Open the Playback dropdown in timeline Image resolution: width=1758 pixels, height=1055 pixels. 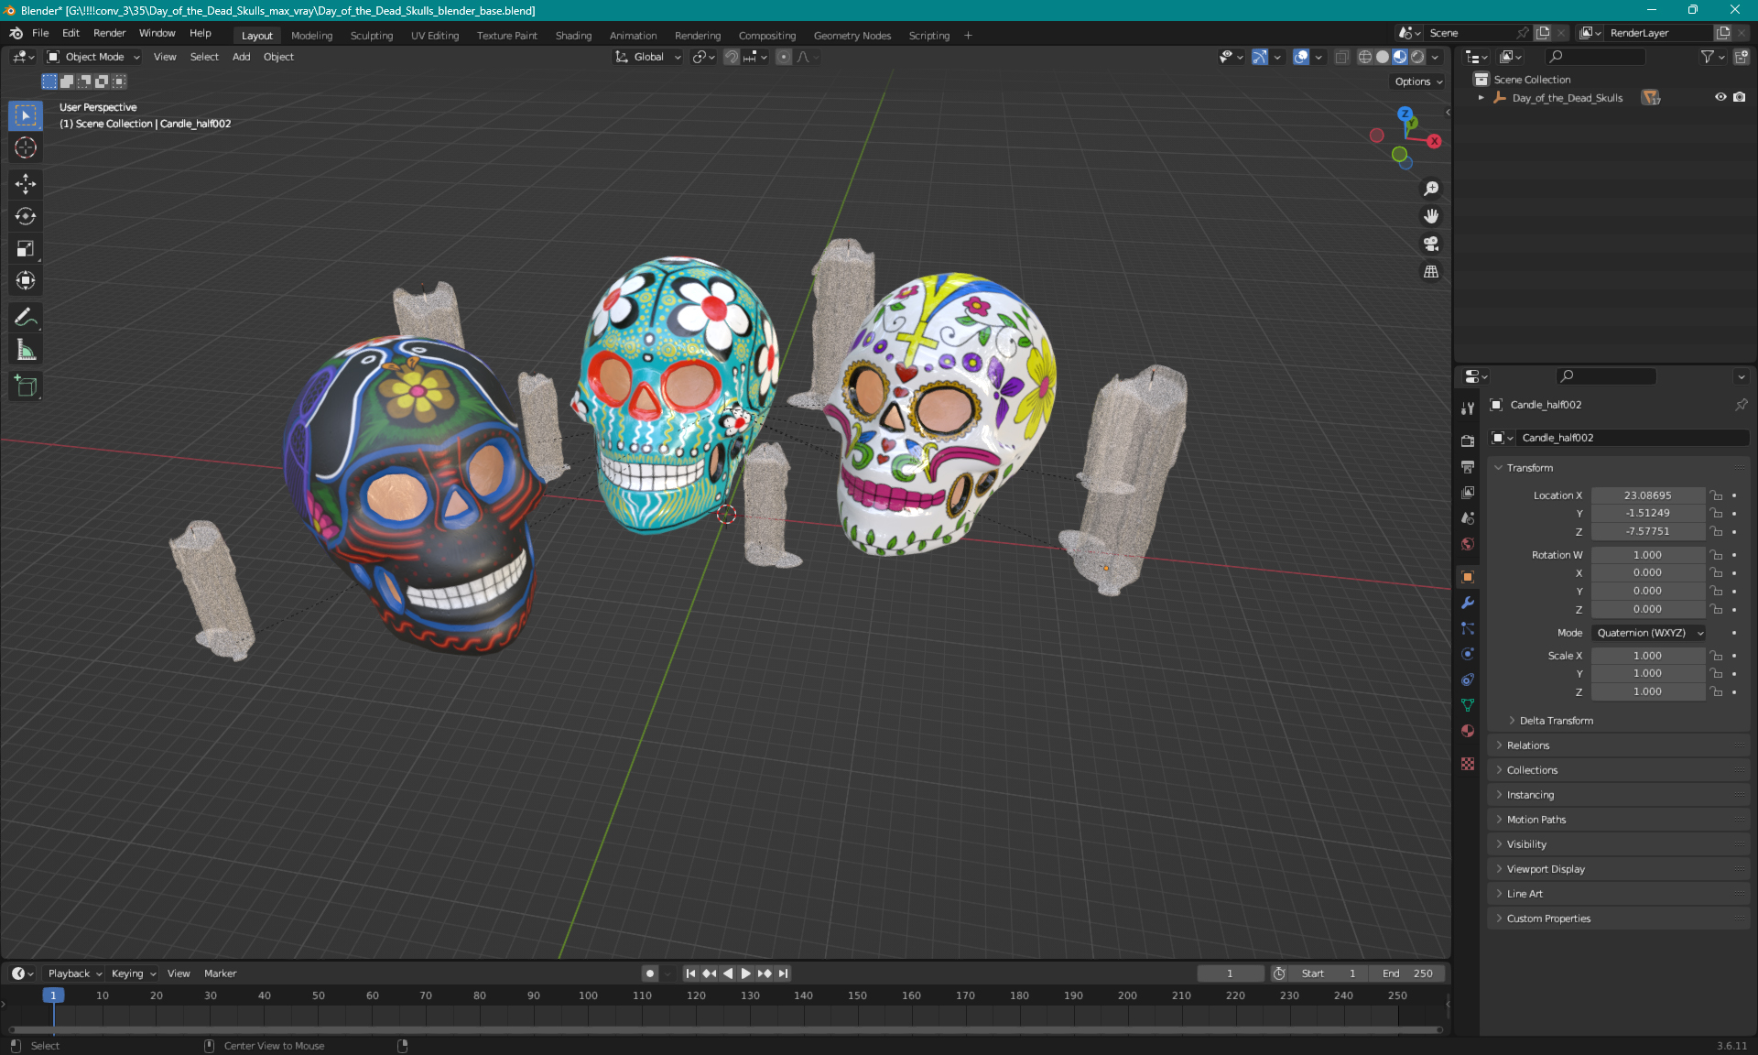click(75, 973)
